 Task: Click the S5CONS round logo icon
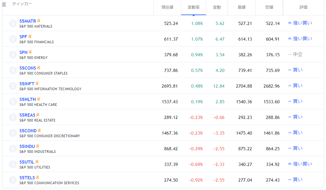coord(13,70)
